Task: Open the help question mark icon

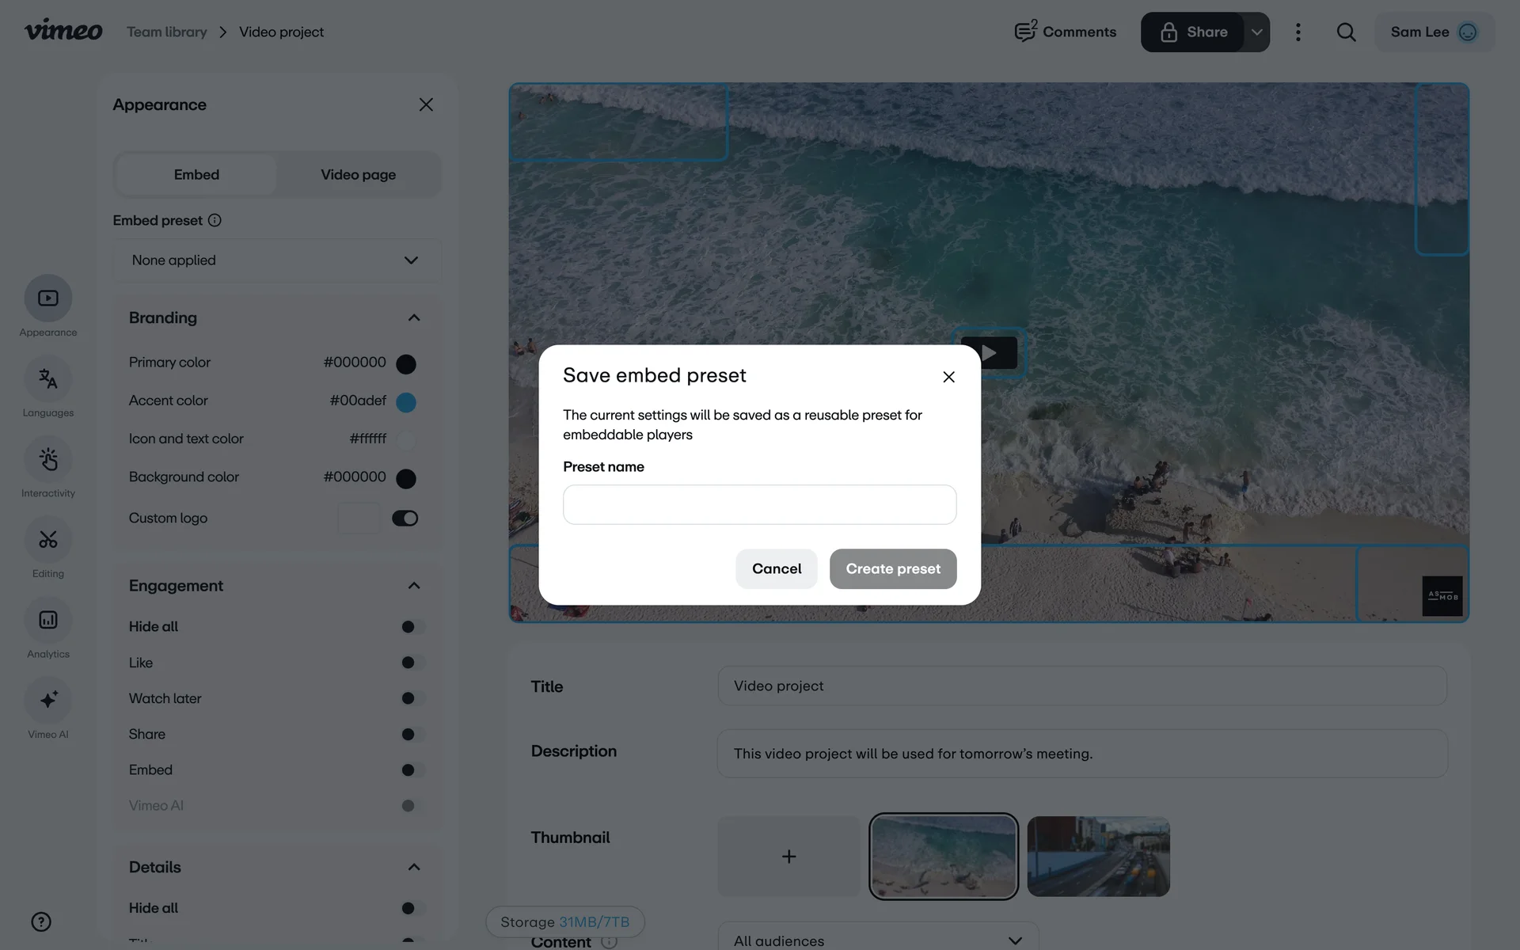Action: tap(41, 921)
